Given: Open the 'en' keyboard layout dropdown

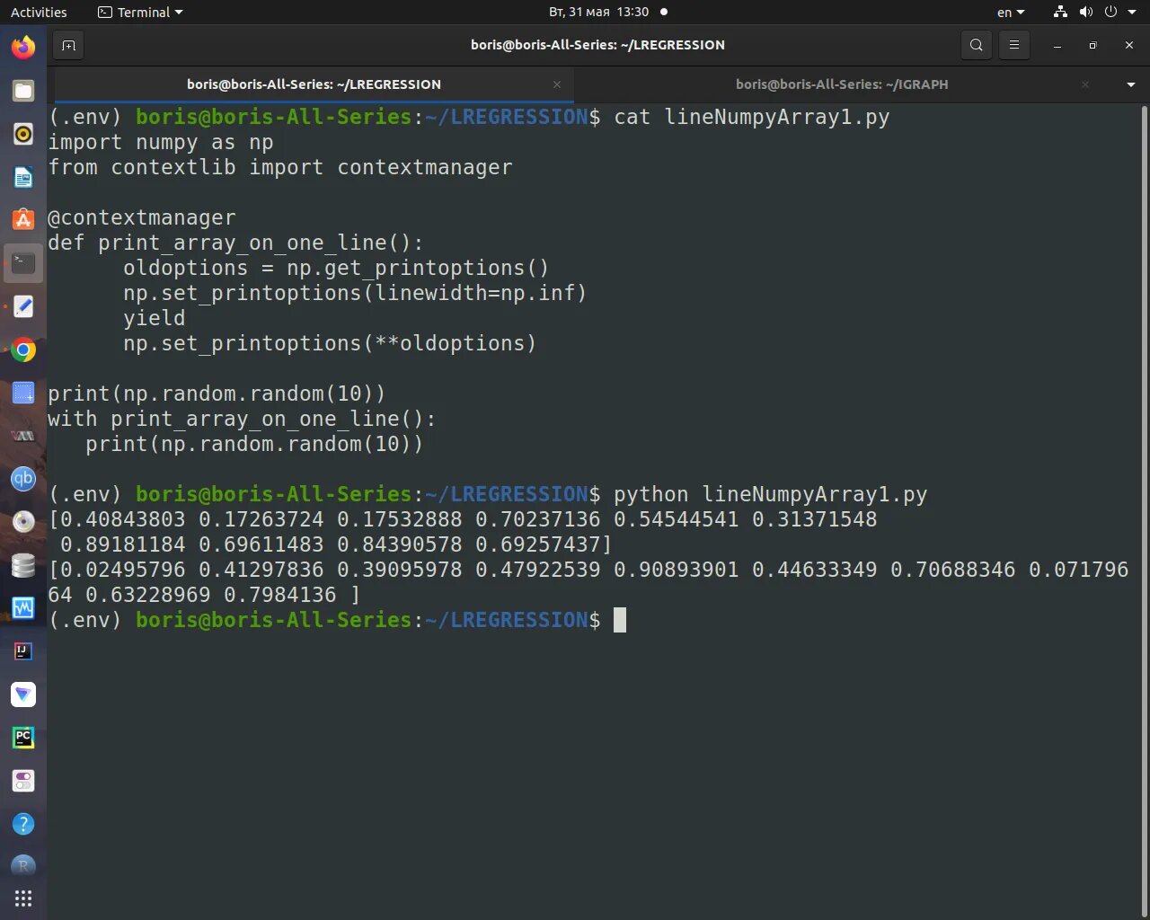Looking at the screenshot, I should tap(1011, 12).
